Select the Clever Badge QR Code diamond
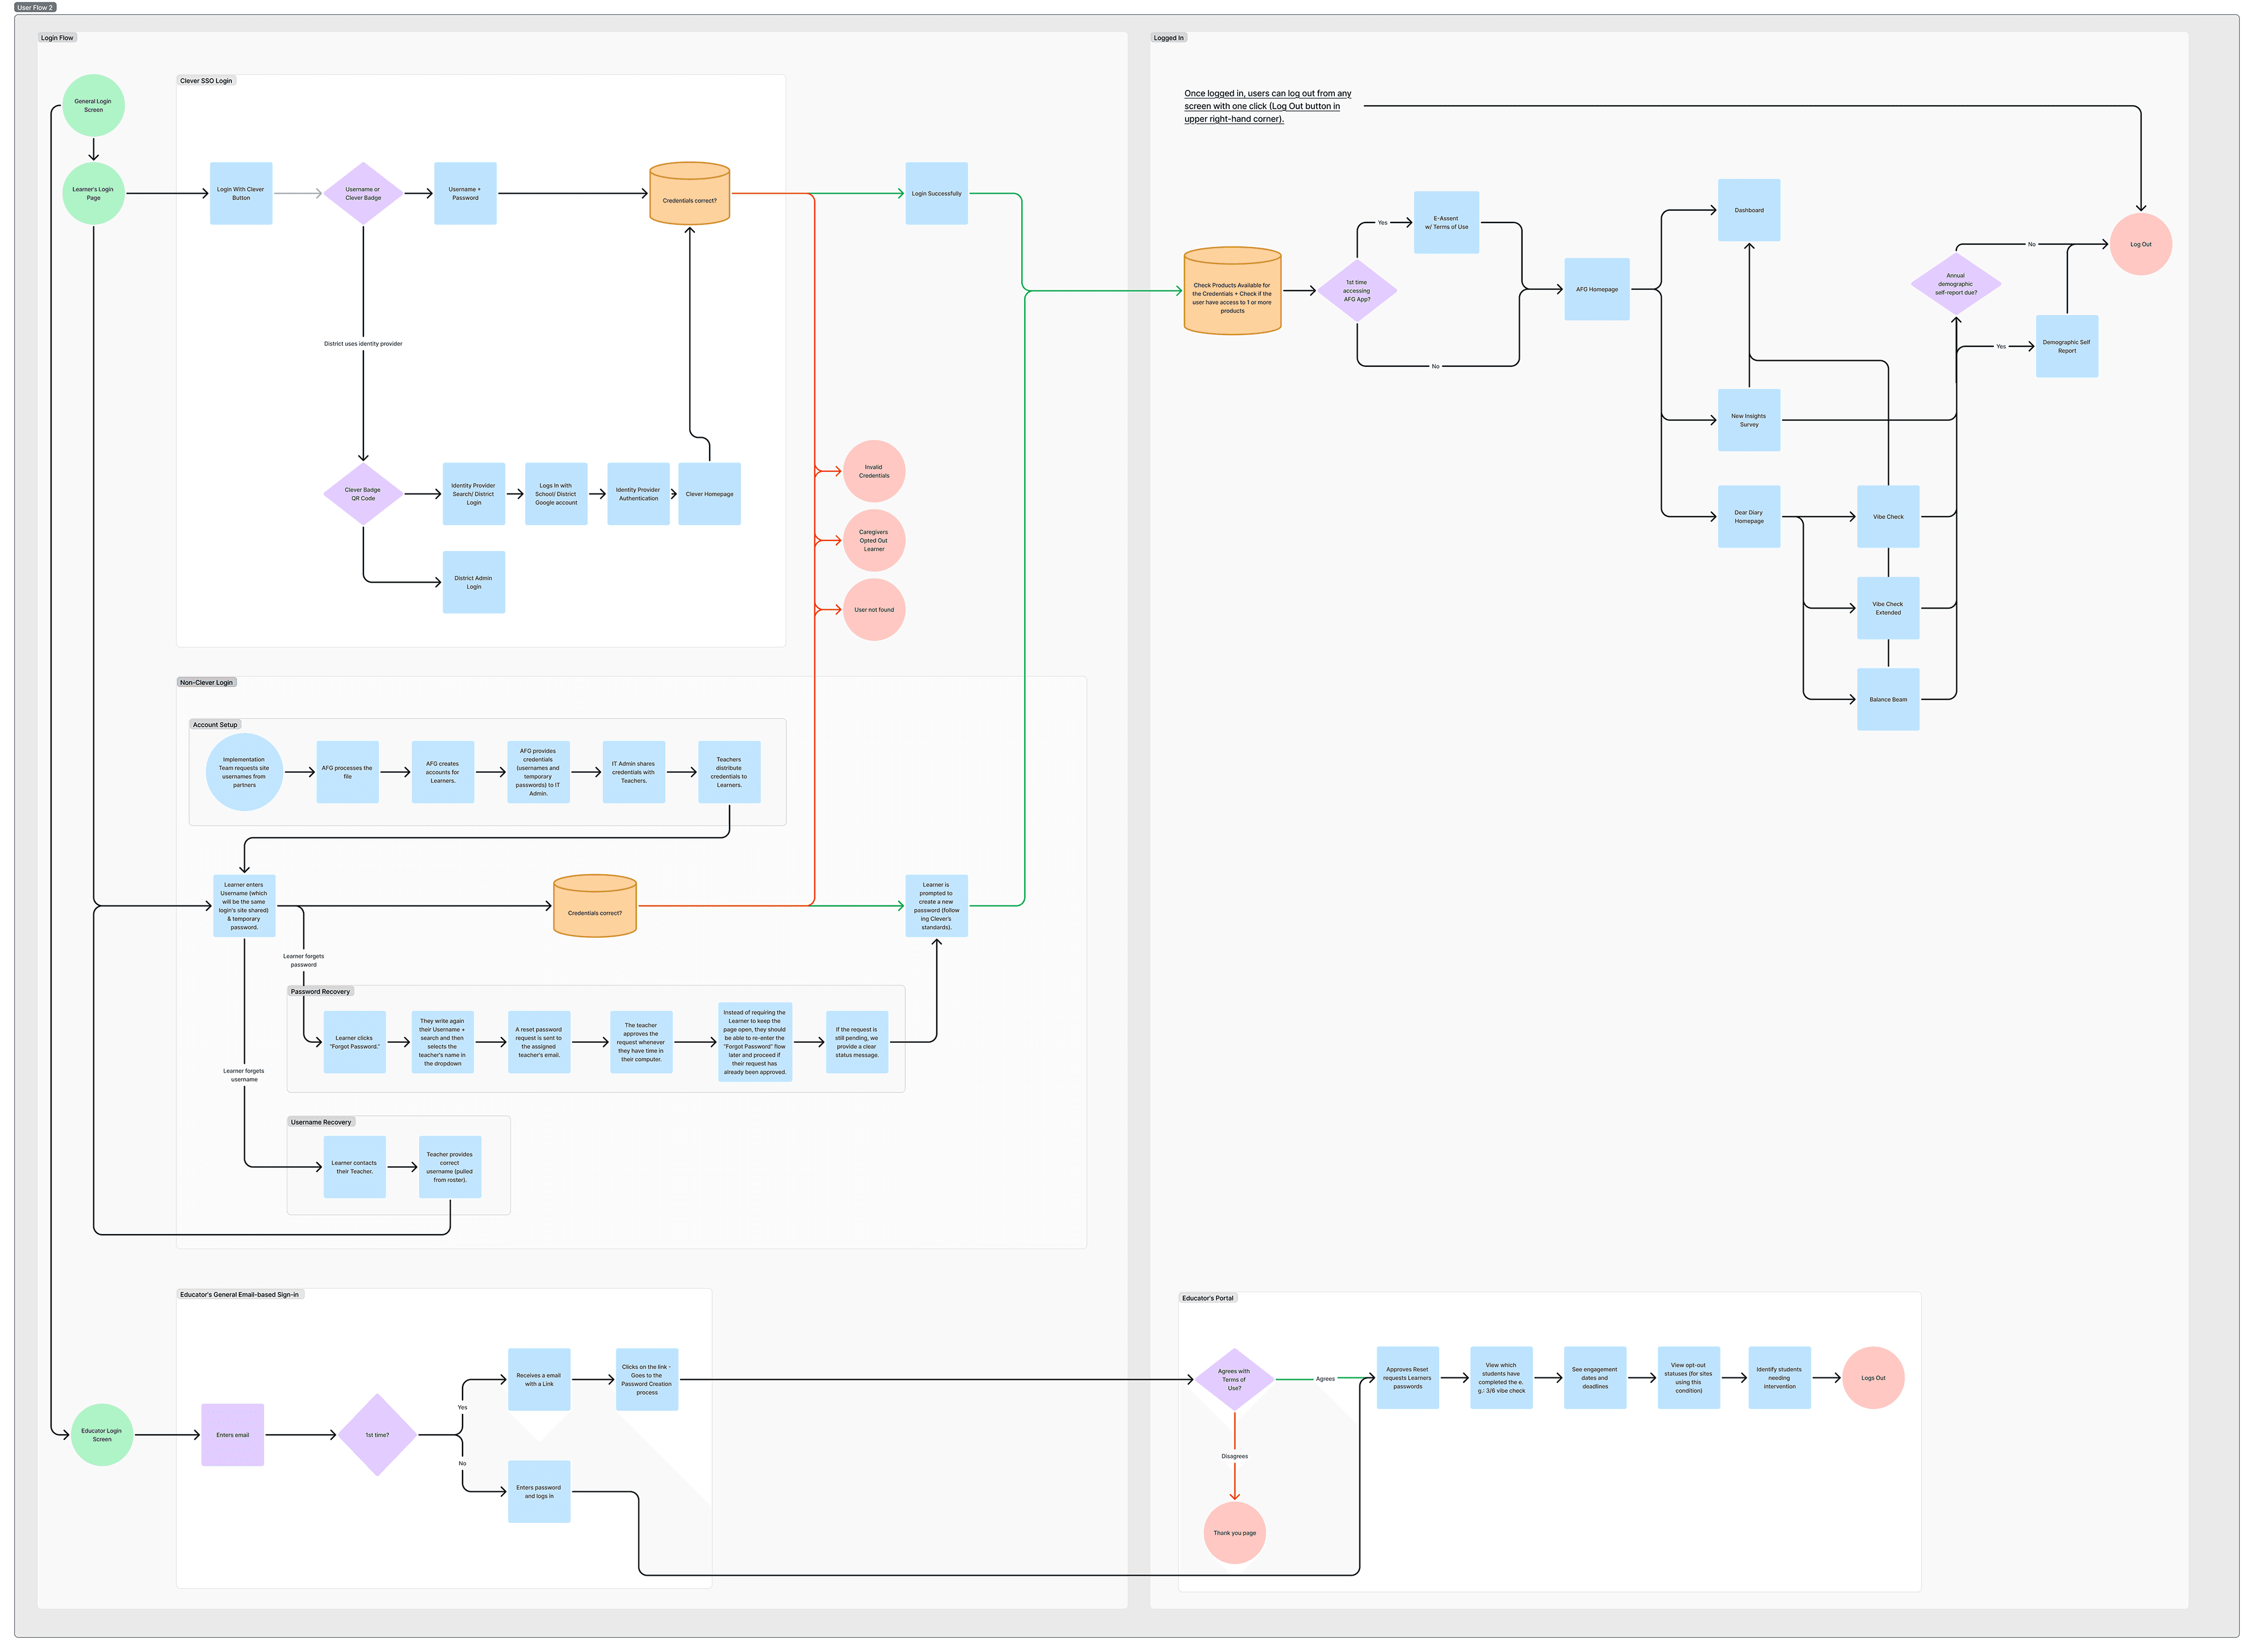This screenshot has width=2254, height=1652. pos(363,494)
